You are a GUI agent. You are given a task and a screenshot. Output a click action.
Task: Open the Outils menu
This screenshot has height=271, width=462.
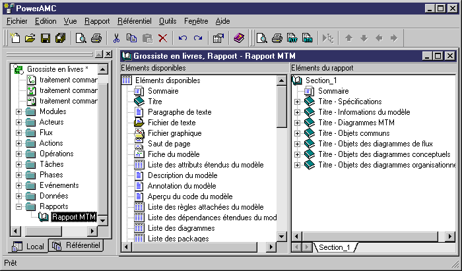pyautogui.click(x=168, y=21)
